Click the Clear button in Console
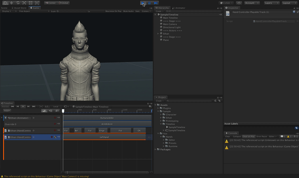Screen dimensions: 299x178 tap(227, 136)
